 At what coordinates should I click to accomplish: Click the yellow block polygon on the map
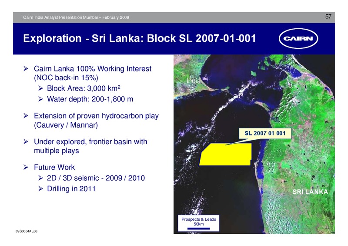(225, 155)
